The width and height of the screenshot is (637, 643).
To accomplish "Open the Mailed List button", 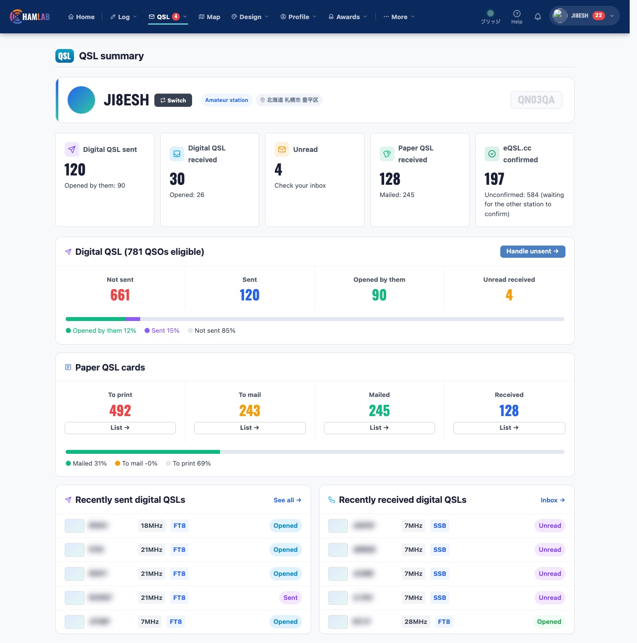I will 379,428.
